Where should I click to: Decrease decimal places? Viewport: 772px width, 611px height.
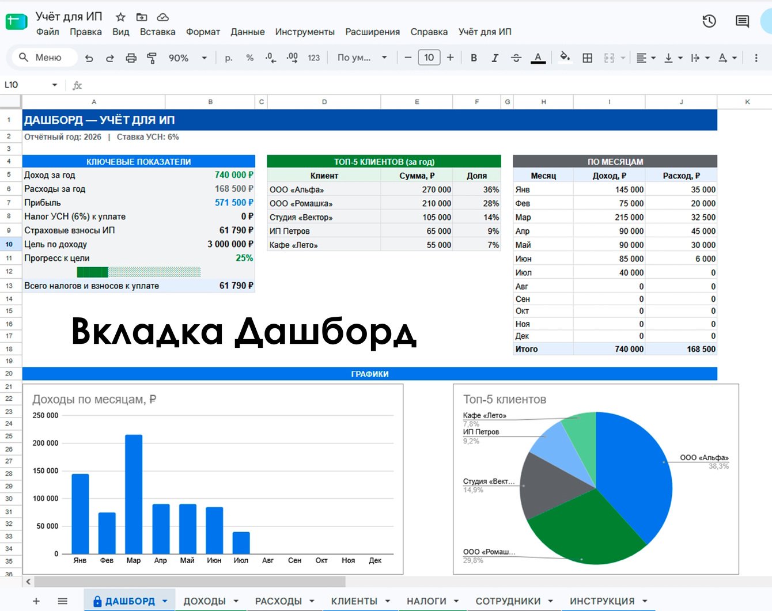click(x=270, y=58)
